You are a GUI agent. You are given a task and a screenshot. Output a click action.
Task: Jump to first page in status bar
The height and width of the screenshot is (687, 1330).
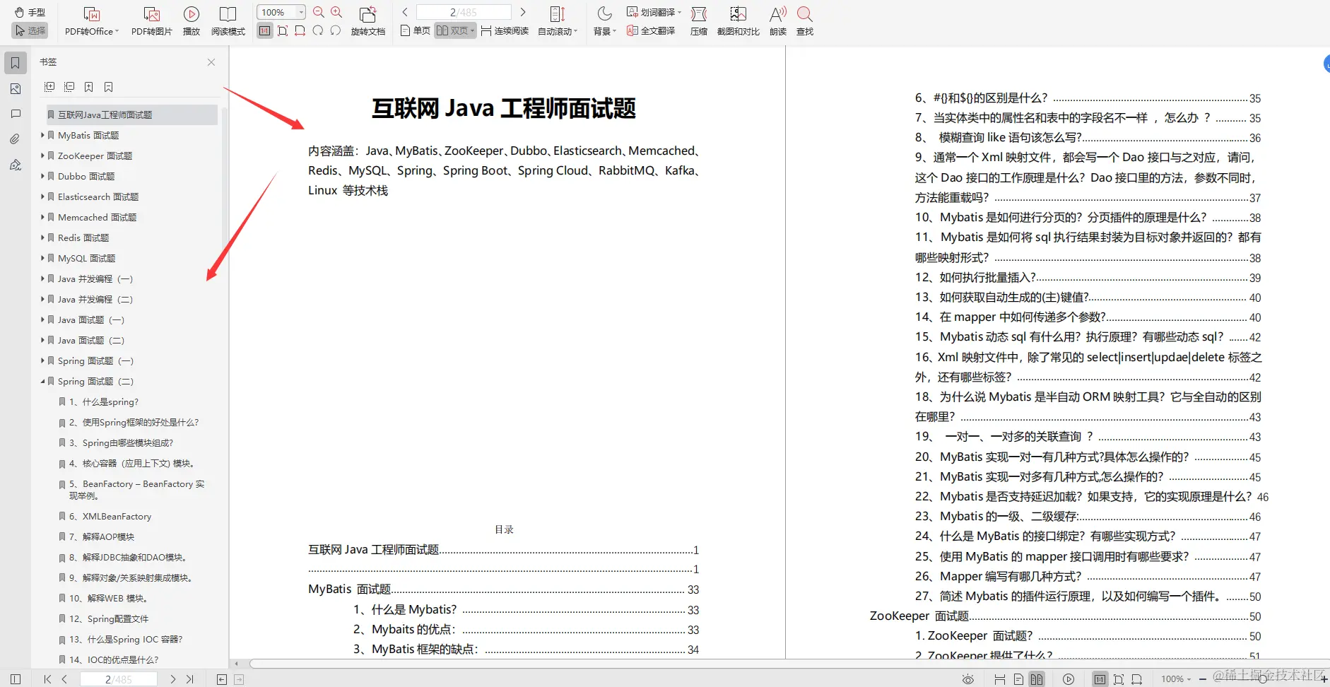(47, 679)
